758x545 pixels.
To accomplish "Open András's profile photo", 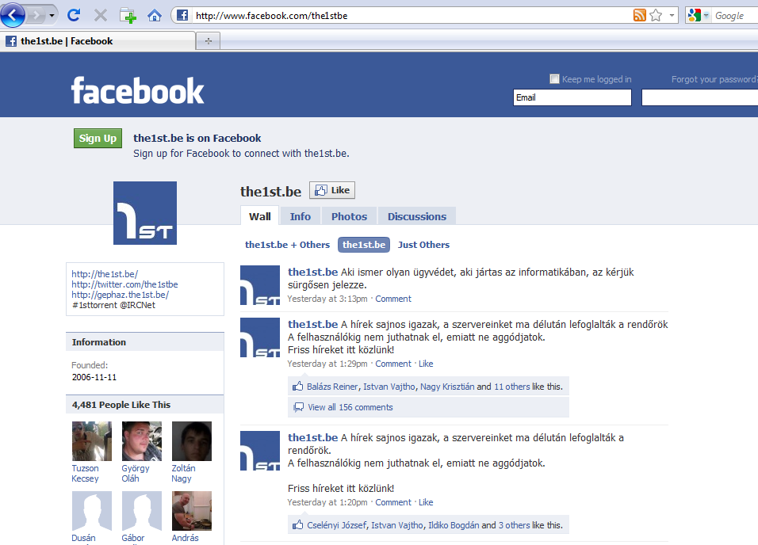I will 192,511.
